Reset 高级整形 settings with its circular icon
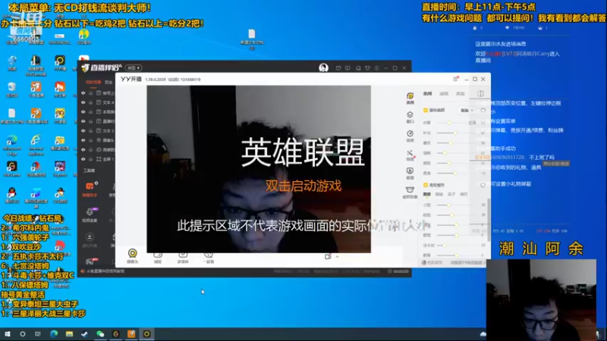The height and width of the screenshot is (341, 607). tap(483, 185)
